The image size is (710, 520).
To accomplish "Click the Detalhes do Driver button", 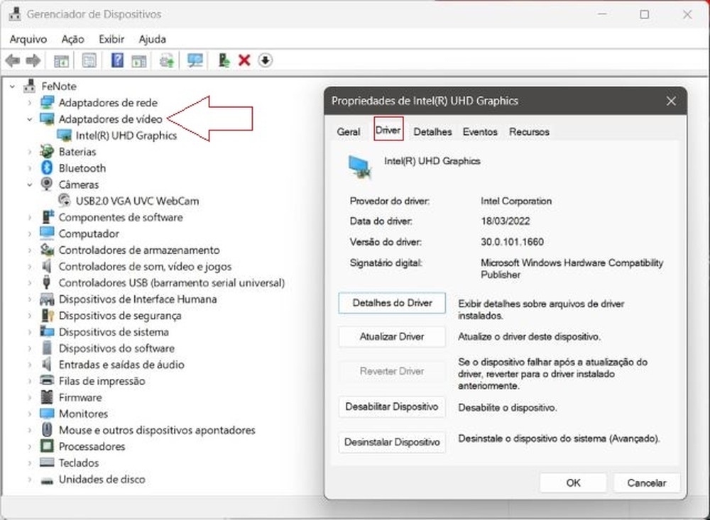I will (391, 303).
